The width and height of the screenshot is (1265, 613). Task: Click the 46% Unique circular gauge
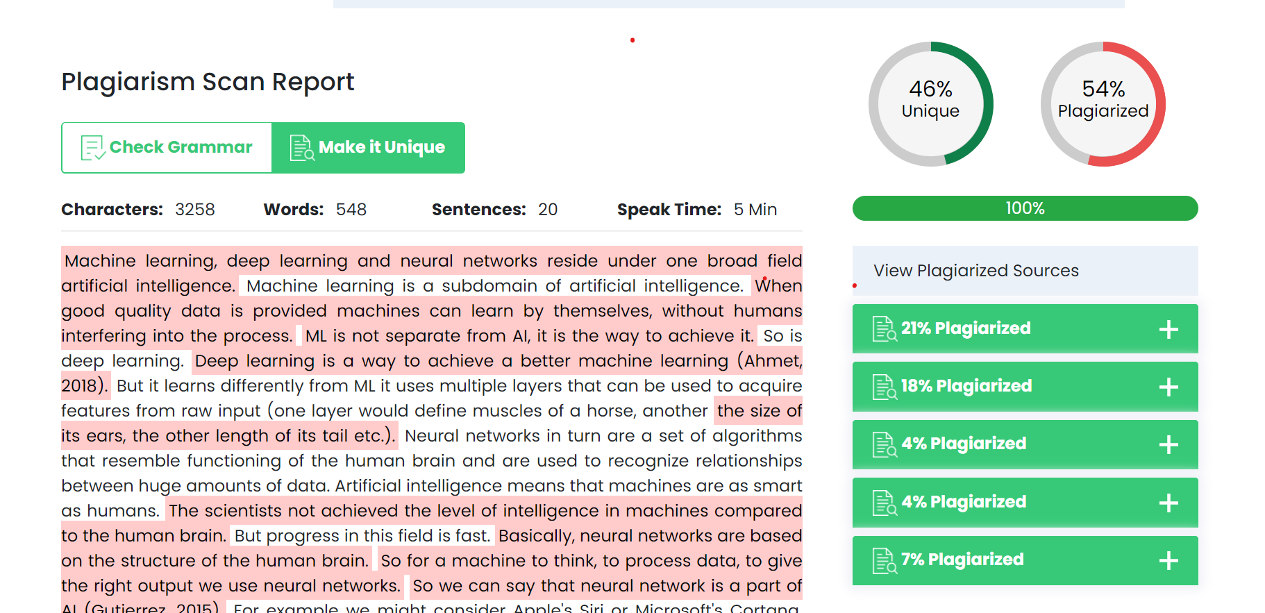coord(930,104)
